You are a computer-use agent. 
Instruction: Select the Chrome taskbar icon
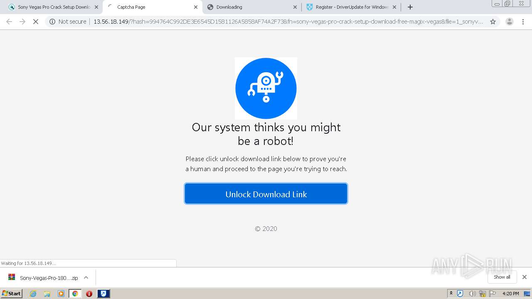point(75,294)
